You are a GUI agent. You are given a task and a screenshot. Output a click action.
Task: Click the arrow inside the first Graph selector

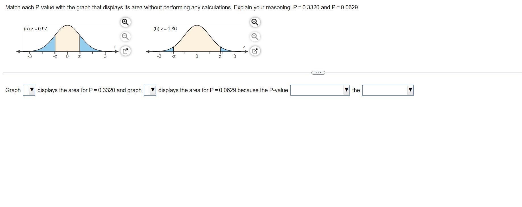pos(31,90)
